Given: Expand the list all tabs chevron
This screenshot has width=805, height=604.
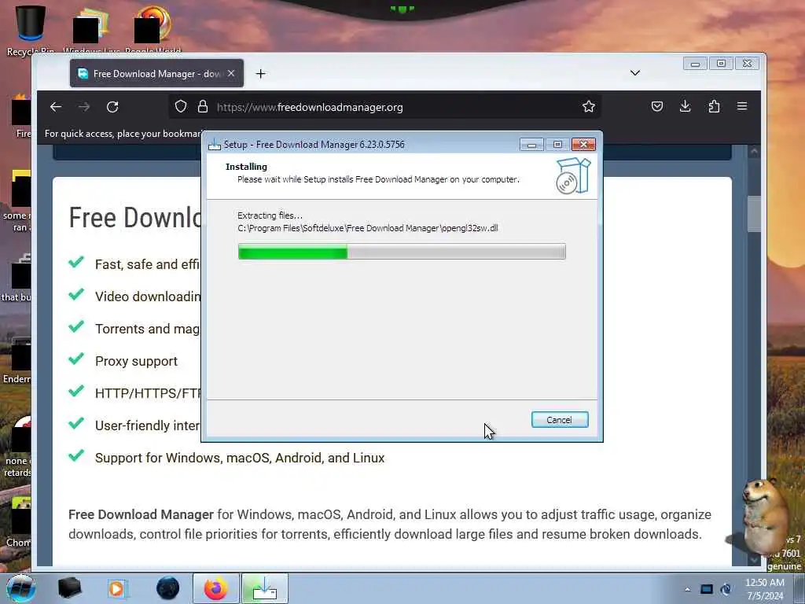Looking at the screenshot, I should pyautogui.click(x=635, y=73).
